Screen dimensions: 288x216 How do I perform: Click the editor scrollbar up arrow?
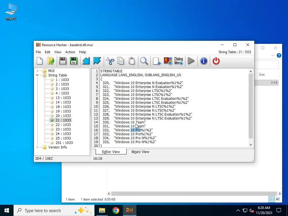(x=251, y=71)
